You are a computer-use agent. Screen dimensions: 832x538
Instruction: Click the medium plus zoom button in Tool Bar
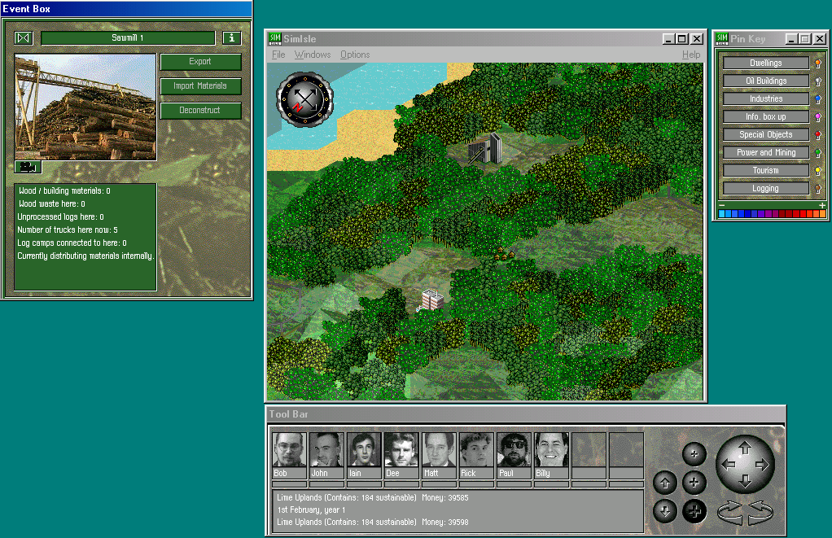pyautogui.click(x=694, y=483)
